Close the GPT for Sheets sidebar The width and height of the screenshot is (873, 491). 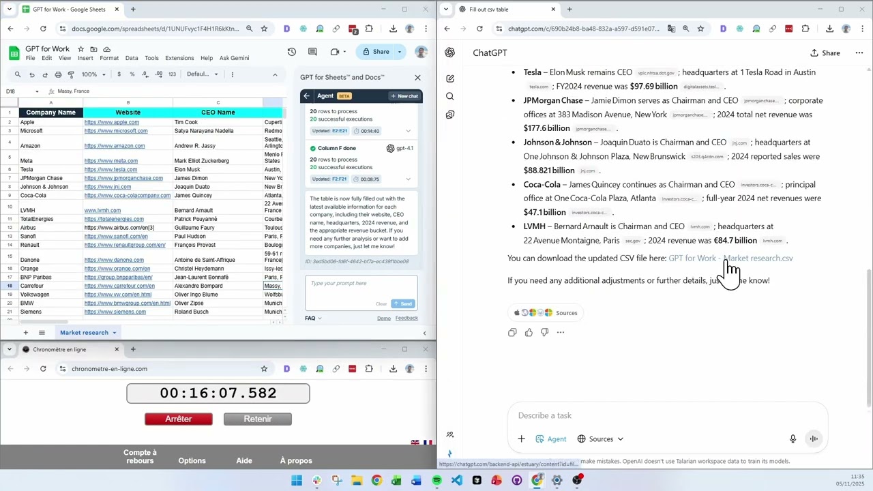point(417,78)
